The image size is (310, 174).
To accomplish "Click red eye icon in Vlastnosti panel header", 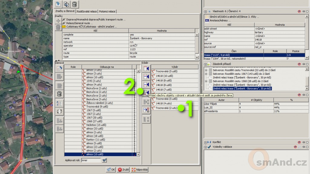I will point(299,11).
